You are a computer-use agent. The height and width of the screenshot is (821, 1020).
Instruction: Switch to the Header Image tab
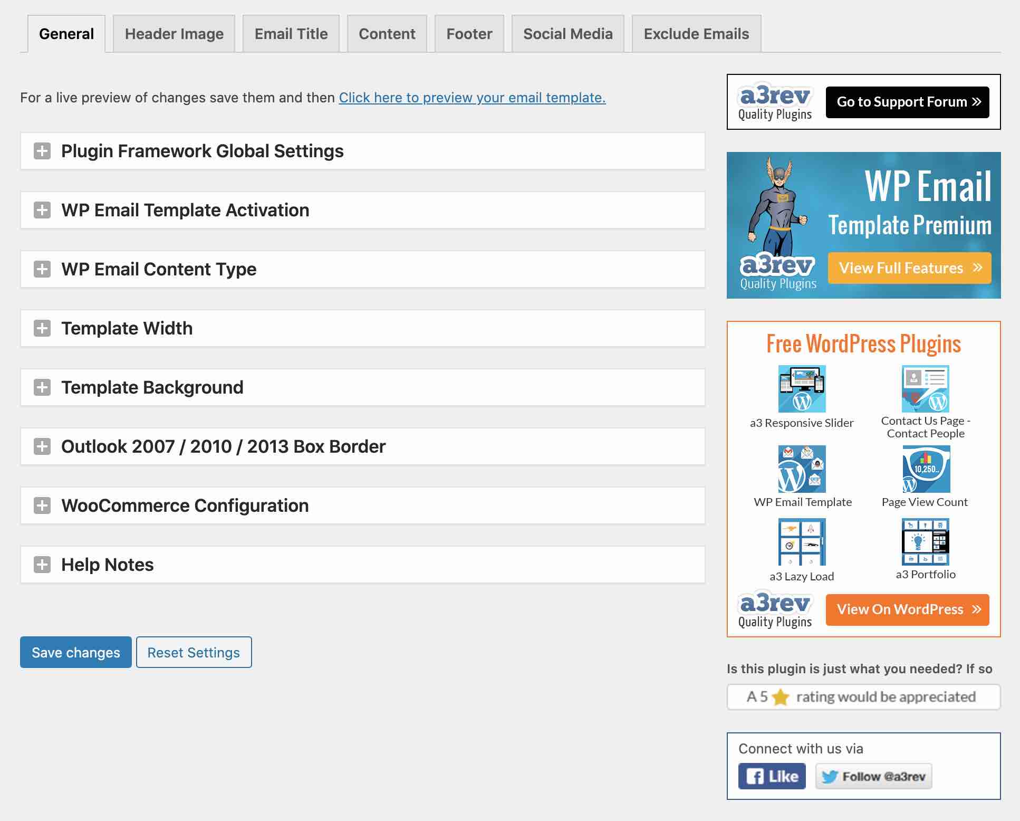(174, 33)
